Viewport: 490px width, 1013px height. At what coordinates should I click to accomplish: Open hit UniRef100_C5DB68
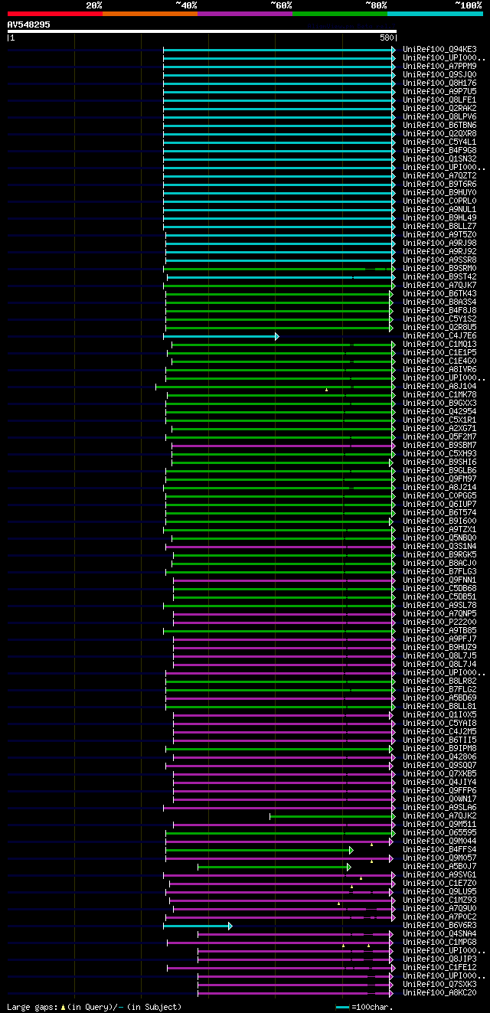click(439, 589)
